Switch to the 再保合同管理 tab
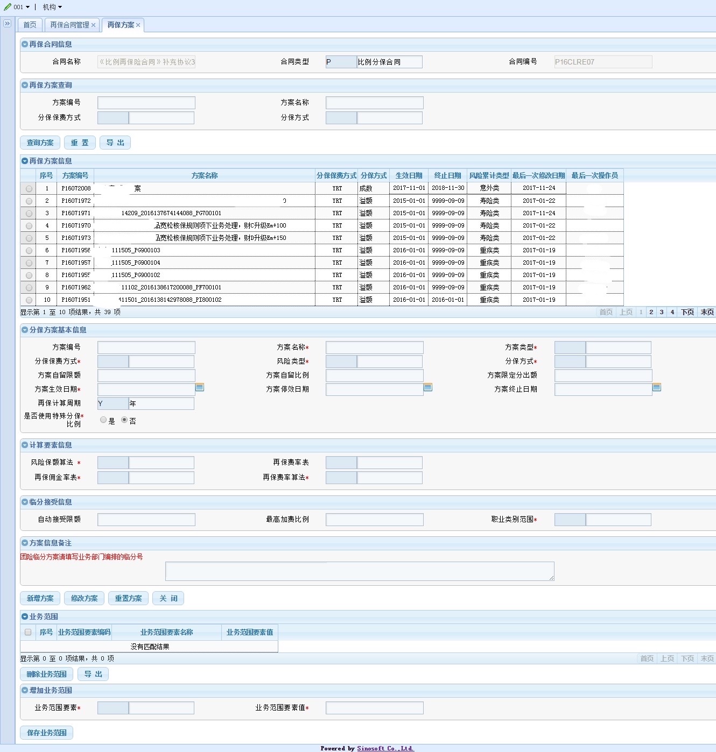Screen dimensions: 716x752 [x=70, y=25]
